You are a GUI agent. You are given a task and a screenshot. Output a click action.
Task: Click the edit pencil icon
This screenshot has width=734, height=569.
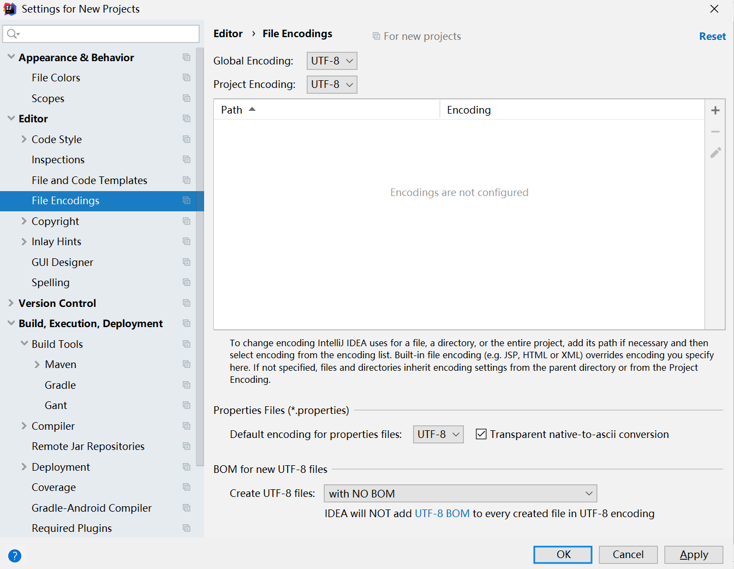tap(715, 152)
